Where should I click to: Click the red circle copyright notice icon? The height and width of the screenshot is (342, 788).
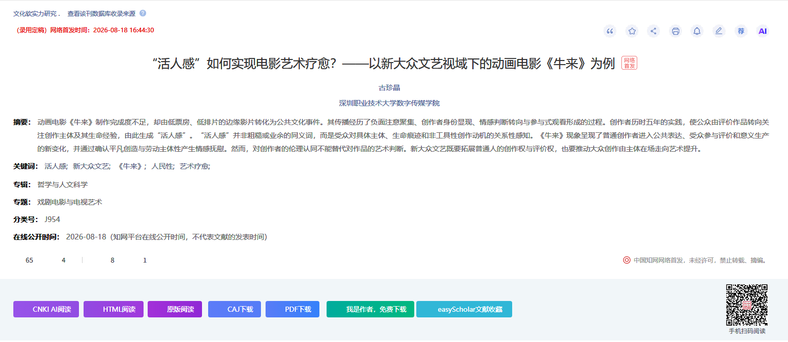(627, 260)
